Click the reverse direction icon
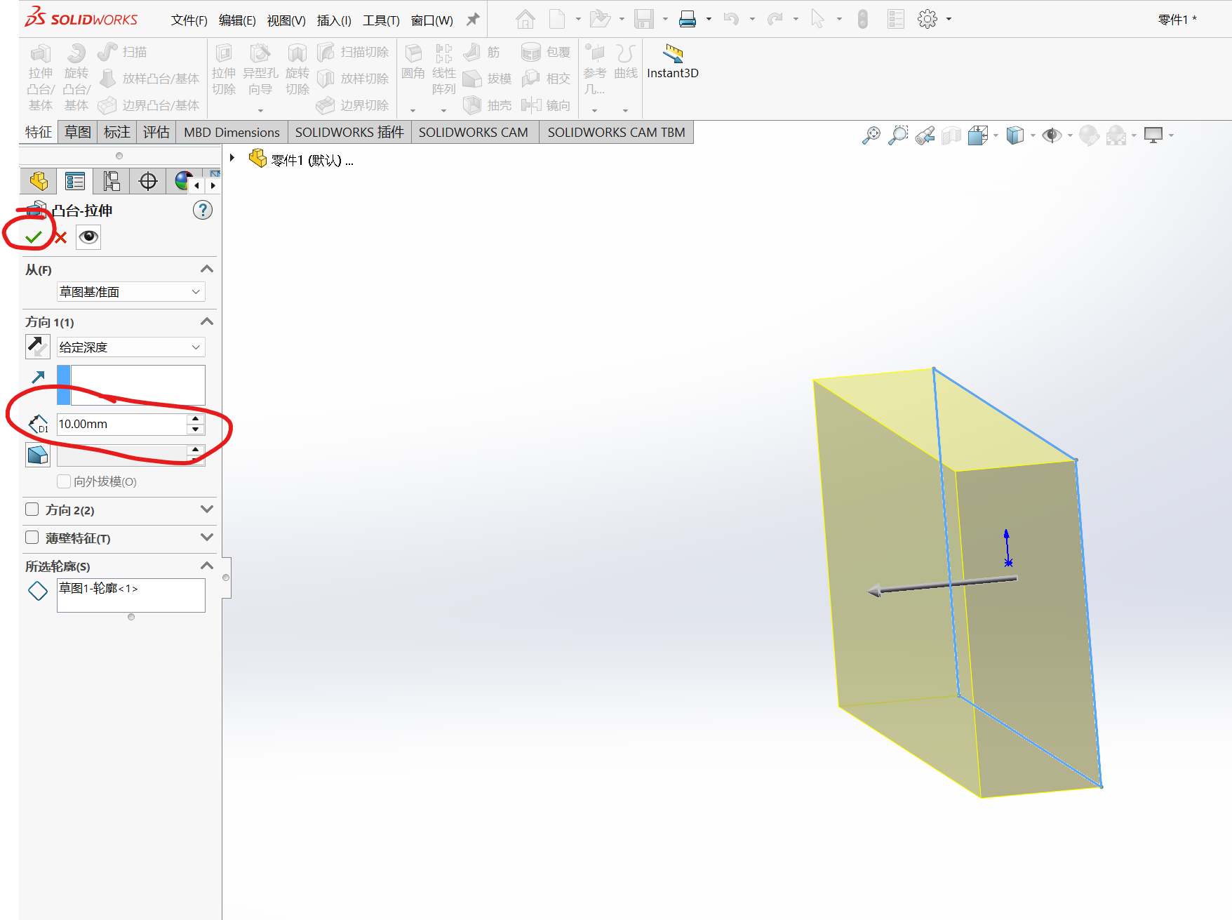Viewport: 1232px width, 920px height. click(37, 347)
